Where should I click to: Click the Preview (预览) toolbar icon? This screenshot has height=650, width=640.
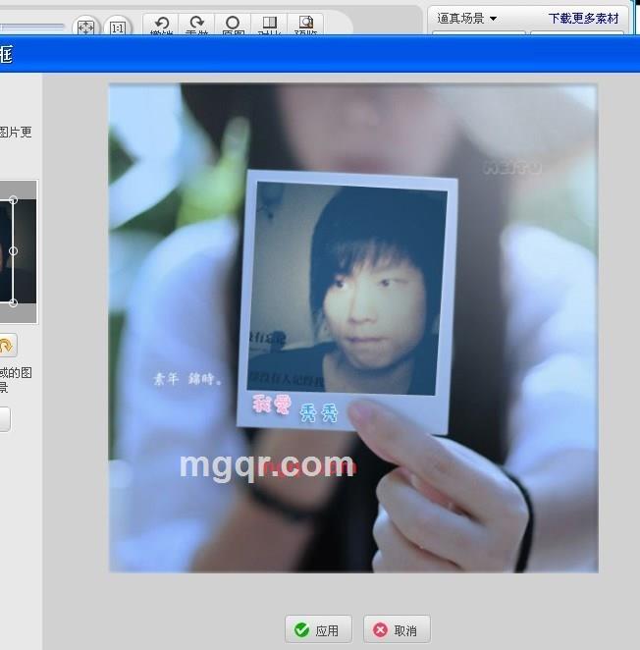(305, 25)
